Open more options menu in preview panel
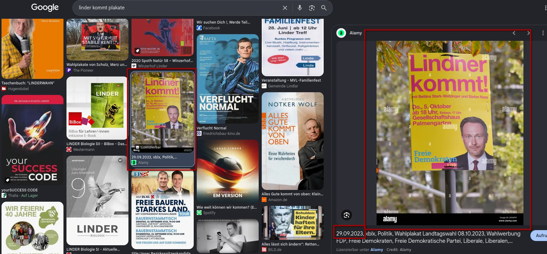Viewport: 547px width, 254px height. 543,33
